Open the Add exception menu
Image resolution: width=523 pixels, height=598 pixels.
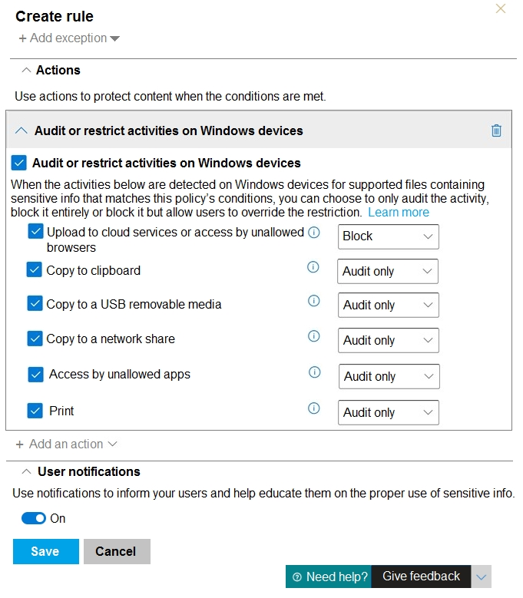[x=69, y=38]
